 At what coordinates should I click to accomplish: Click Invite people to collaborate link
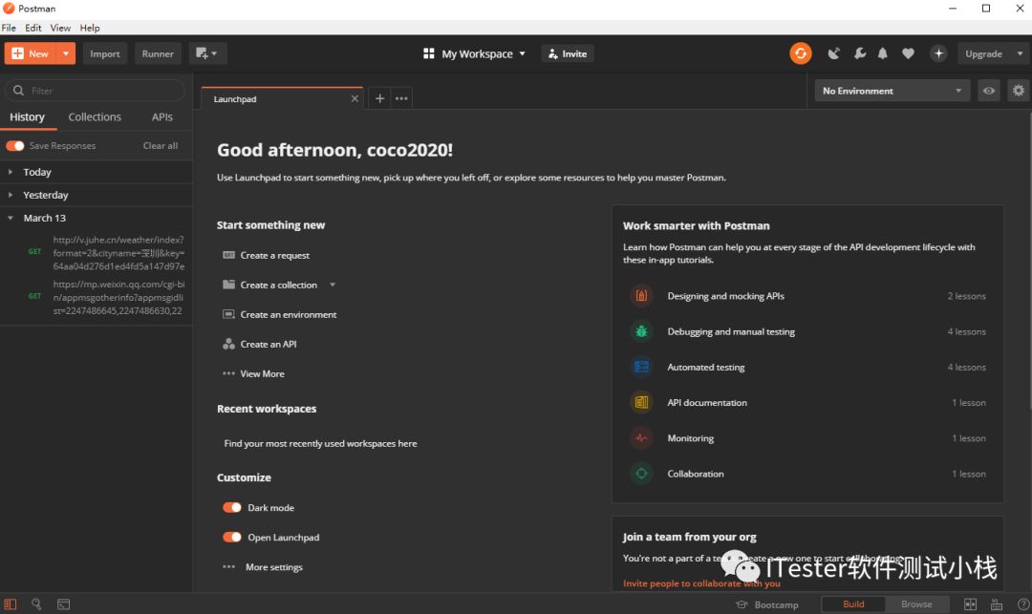point(701,583)
